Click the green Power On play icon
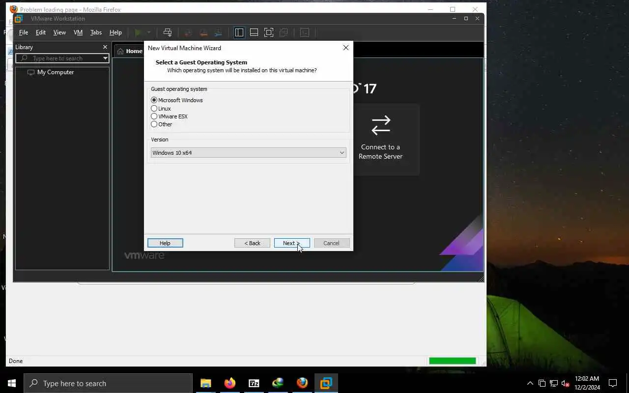629x393 pixels. [139, 32]
